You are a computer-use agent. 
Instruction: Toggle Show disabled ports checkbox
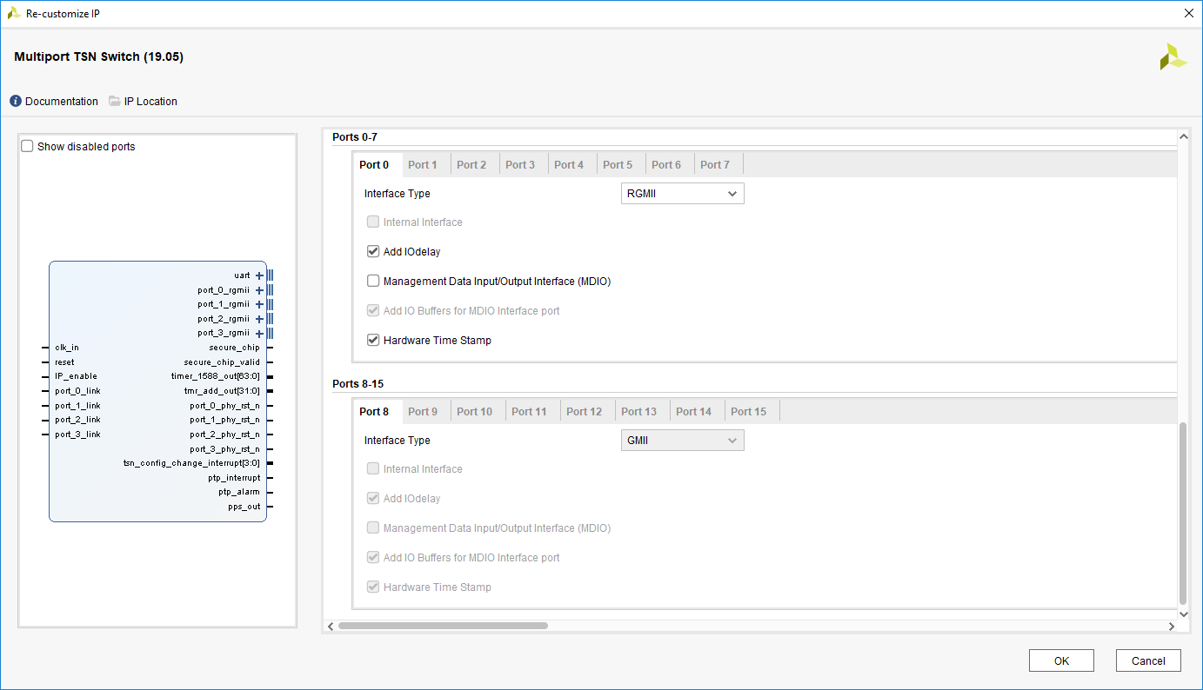click(x=27, y=146)
